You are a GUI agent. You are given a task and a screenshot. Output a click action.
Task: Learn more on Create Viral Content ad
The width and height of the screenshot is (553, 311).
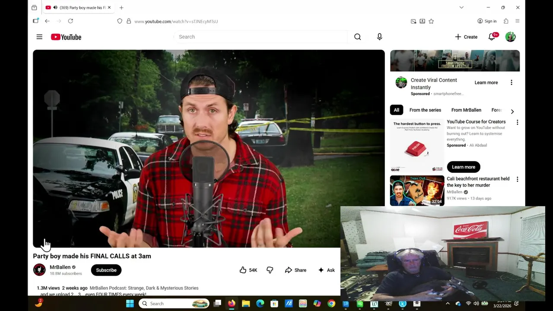pos(486,83)
